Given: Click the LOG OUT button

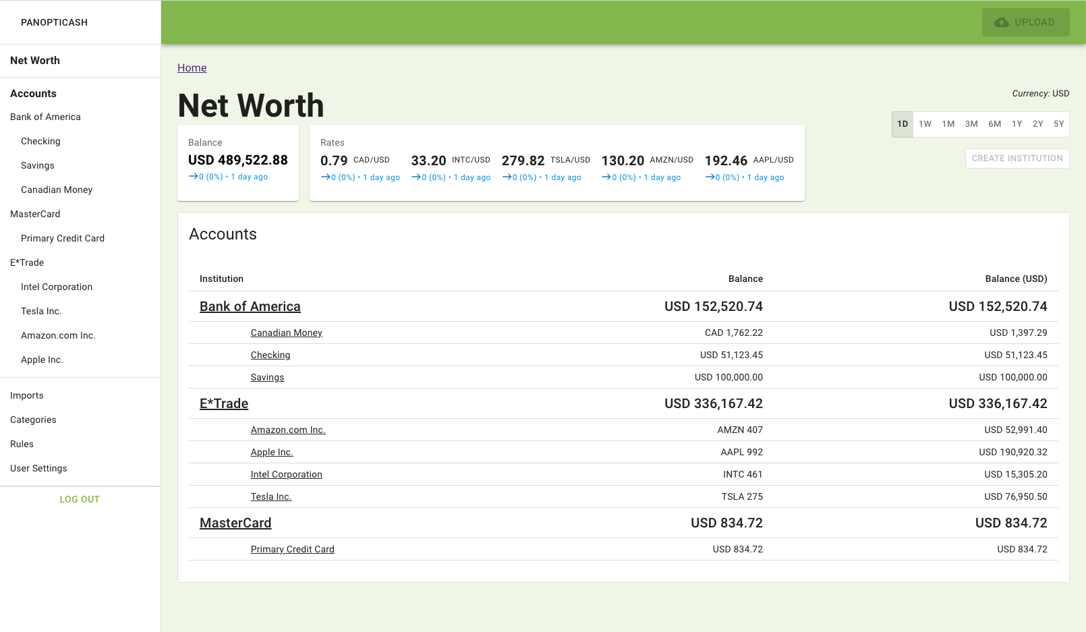Looking at the screenshot, I should [80, 500].
